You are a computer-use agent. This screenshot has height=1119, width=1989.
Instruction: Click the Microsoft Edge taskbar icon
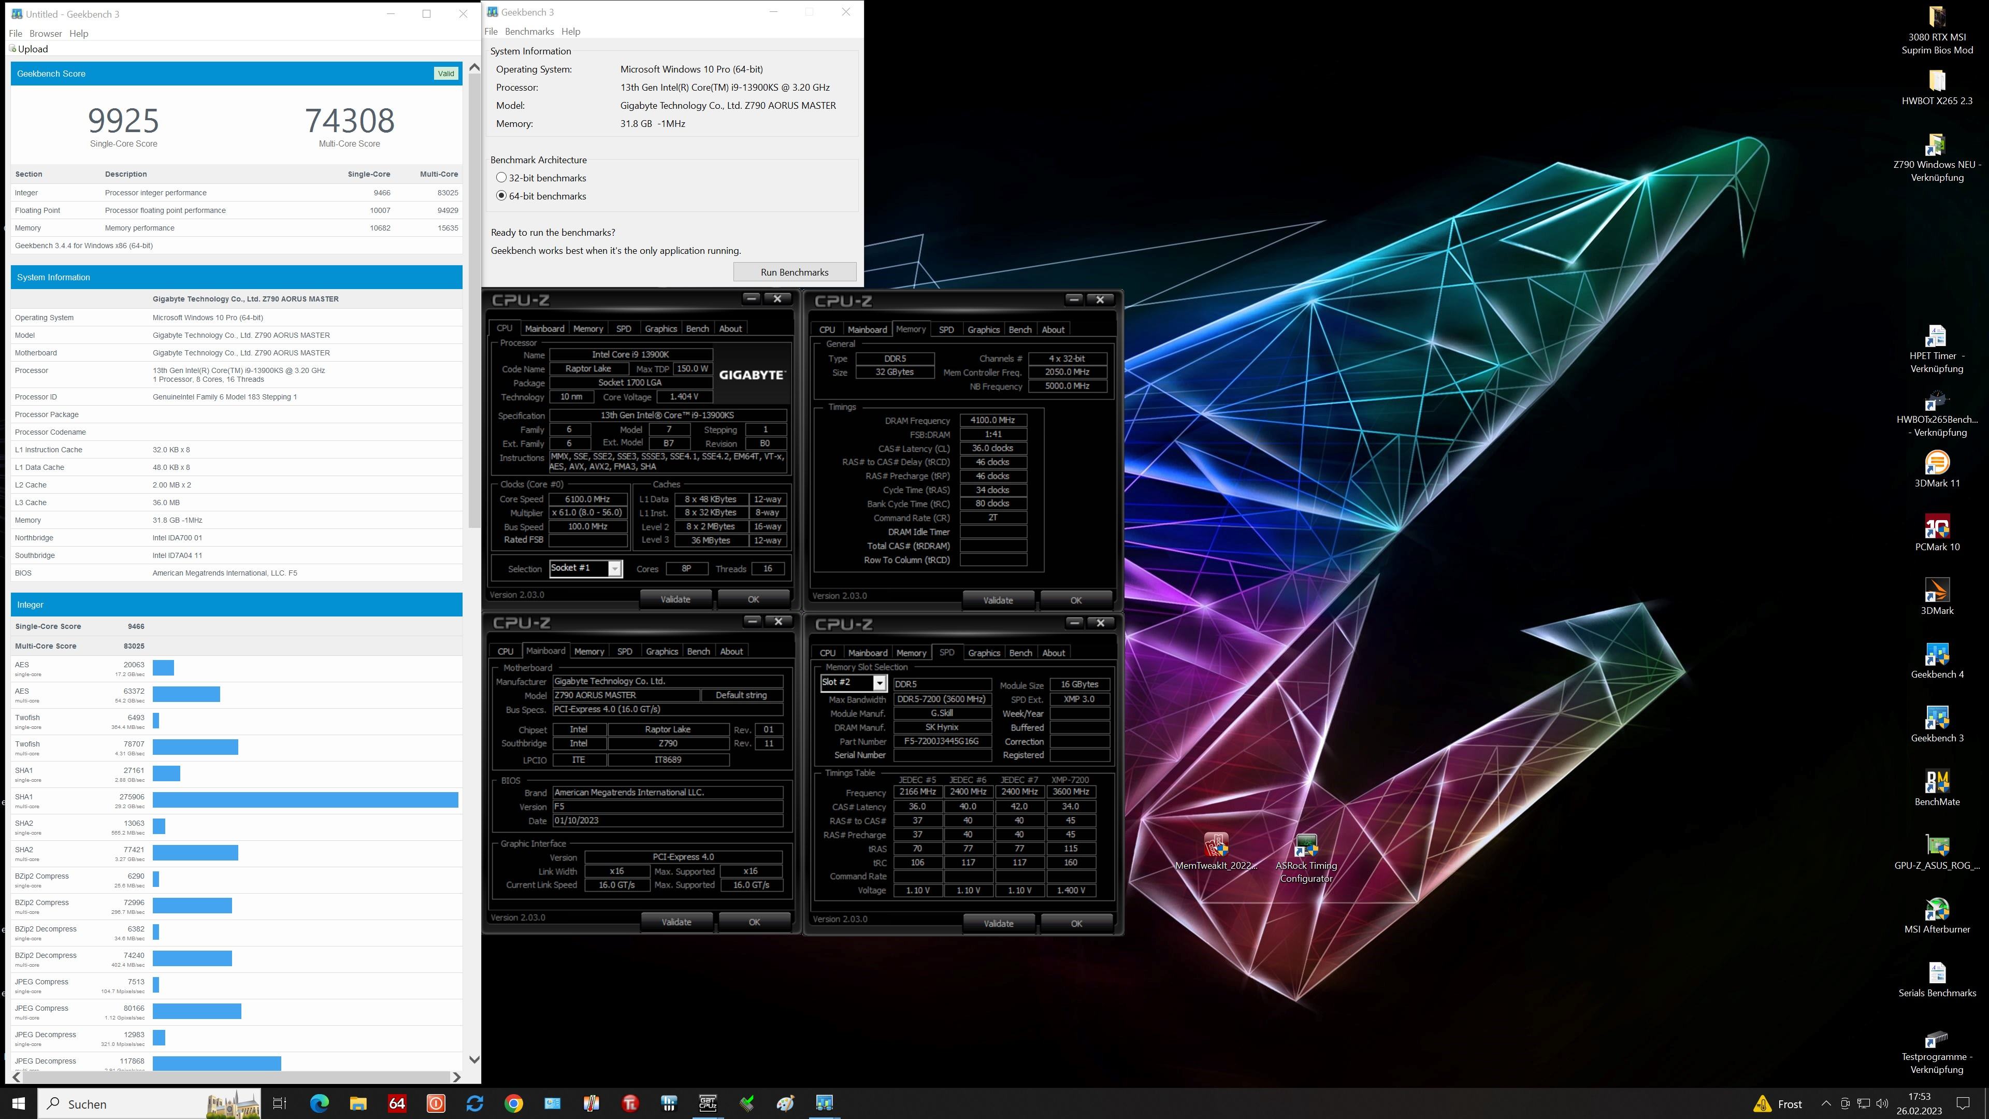pos(319,1103)
